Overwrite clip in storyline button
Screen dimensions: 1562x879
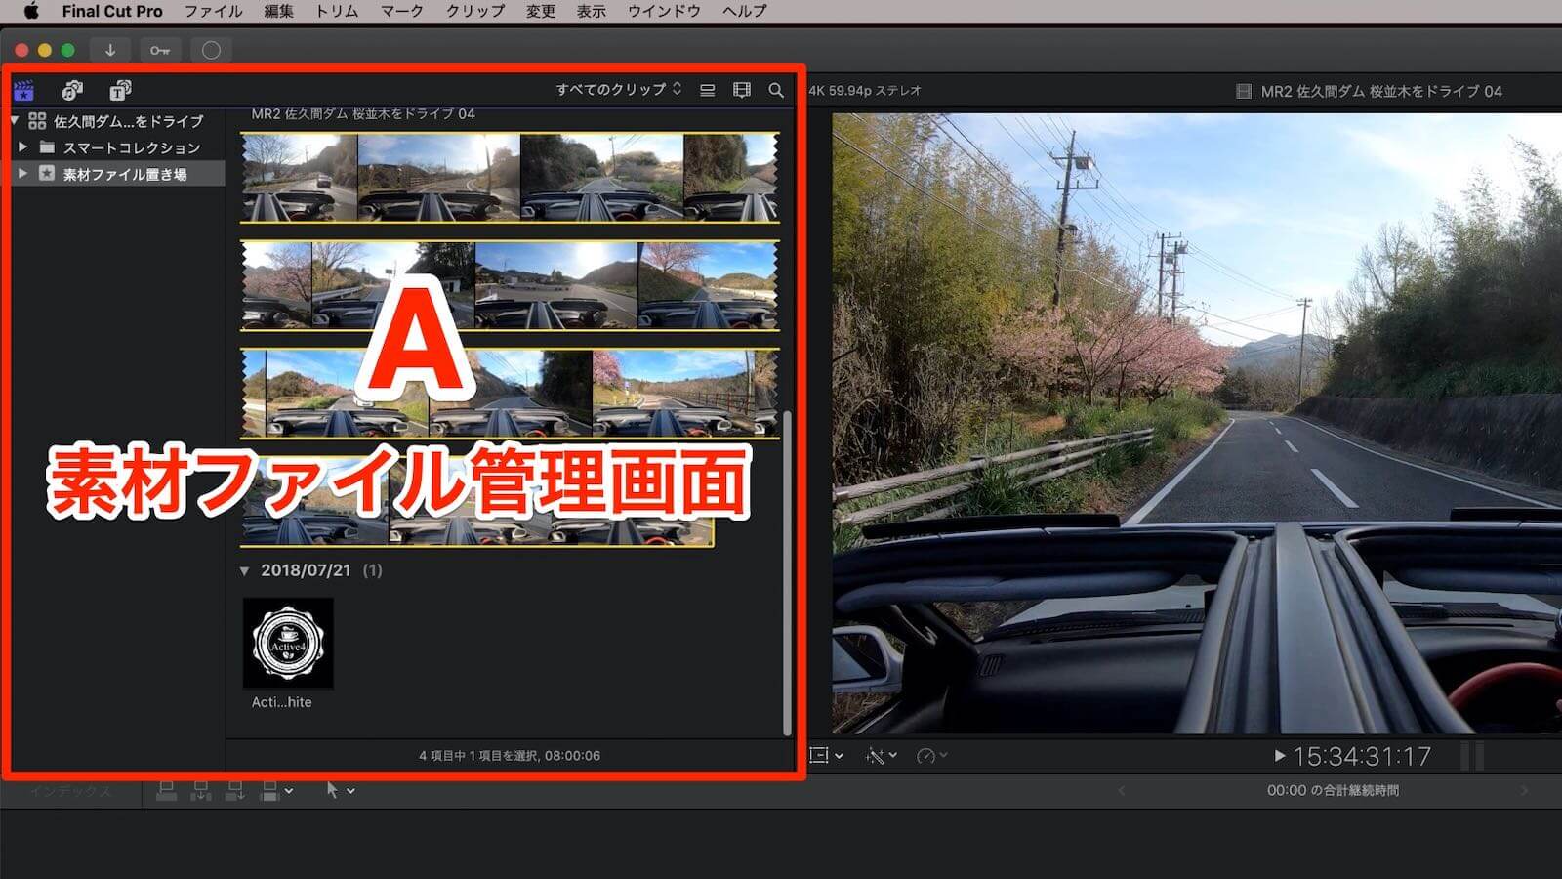(x=269, y=790)
